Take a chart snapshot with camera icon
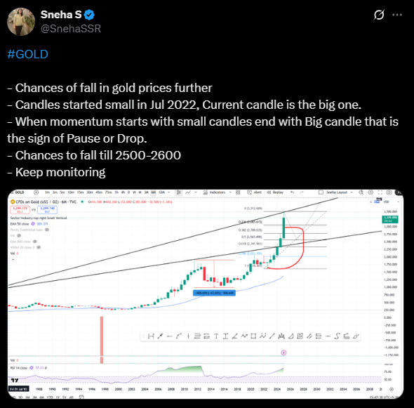 [389, 192]
